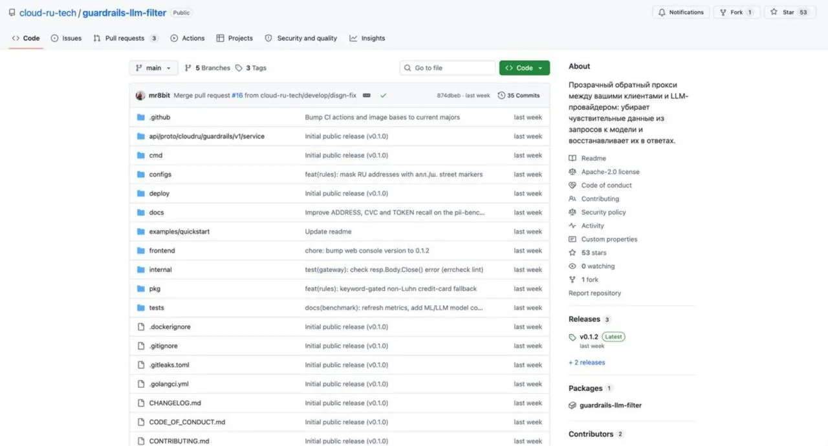Click the scale icon beside Apache-2.0 license
This screenshot has height=446, width=828.
pyautogui.click(x=572, y=172)
